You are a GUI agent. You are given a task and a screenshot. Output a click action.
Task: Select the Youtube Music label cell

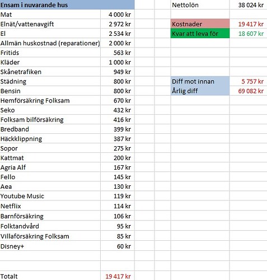[x=50, y=196]
